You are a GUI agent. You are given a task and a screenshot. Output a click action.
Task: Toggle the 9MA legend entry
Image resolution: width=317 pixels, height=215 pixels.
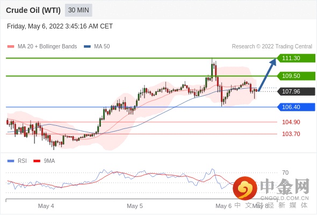coord(44,161)
